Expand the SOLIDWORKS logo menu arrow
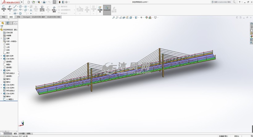Screen dimensions: 253x137 click(22, 2)
